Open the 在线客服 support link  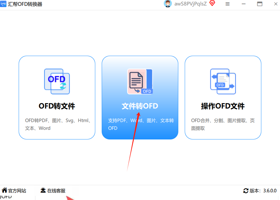click(56, 191)
